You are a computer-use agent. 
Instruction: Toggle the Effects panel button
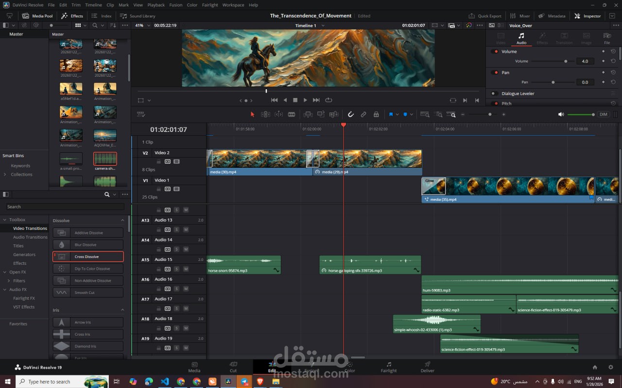click(x=72, y=16)
